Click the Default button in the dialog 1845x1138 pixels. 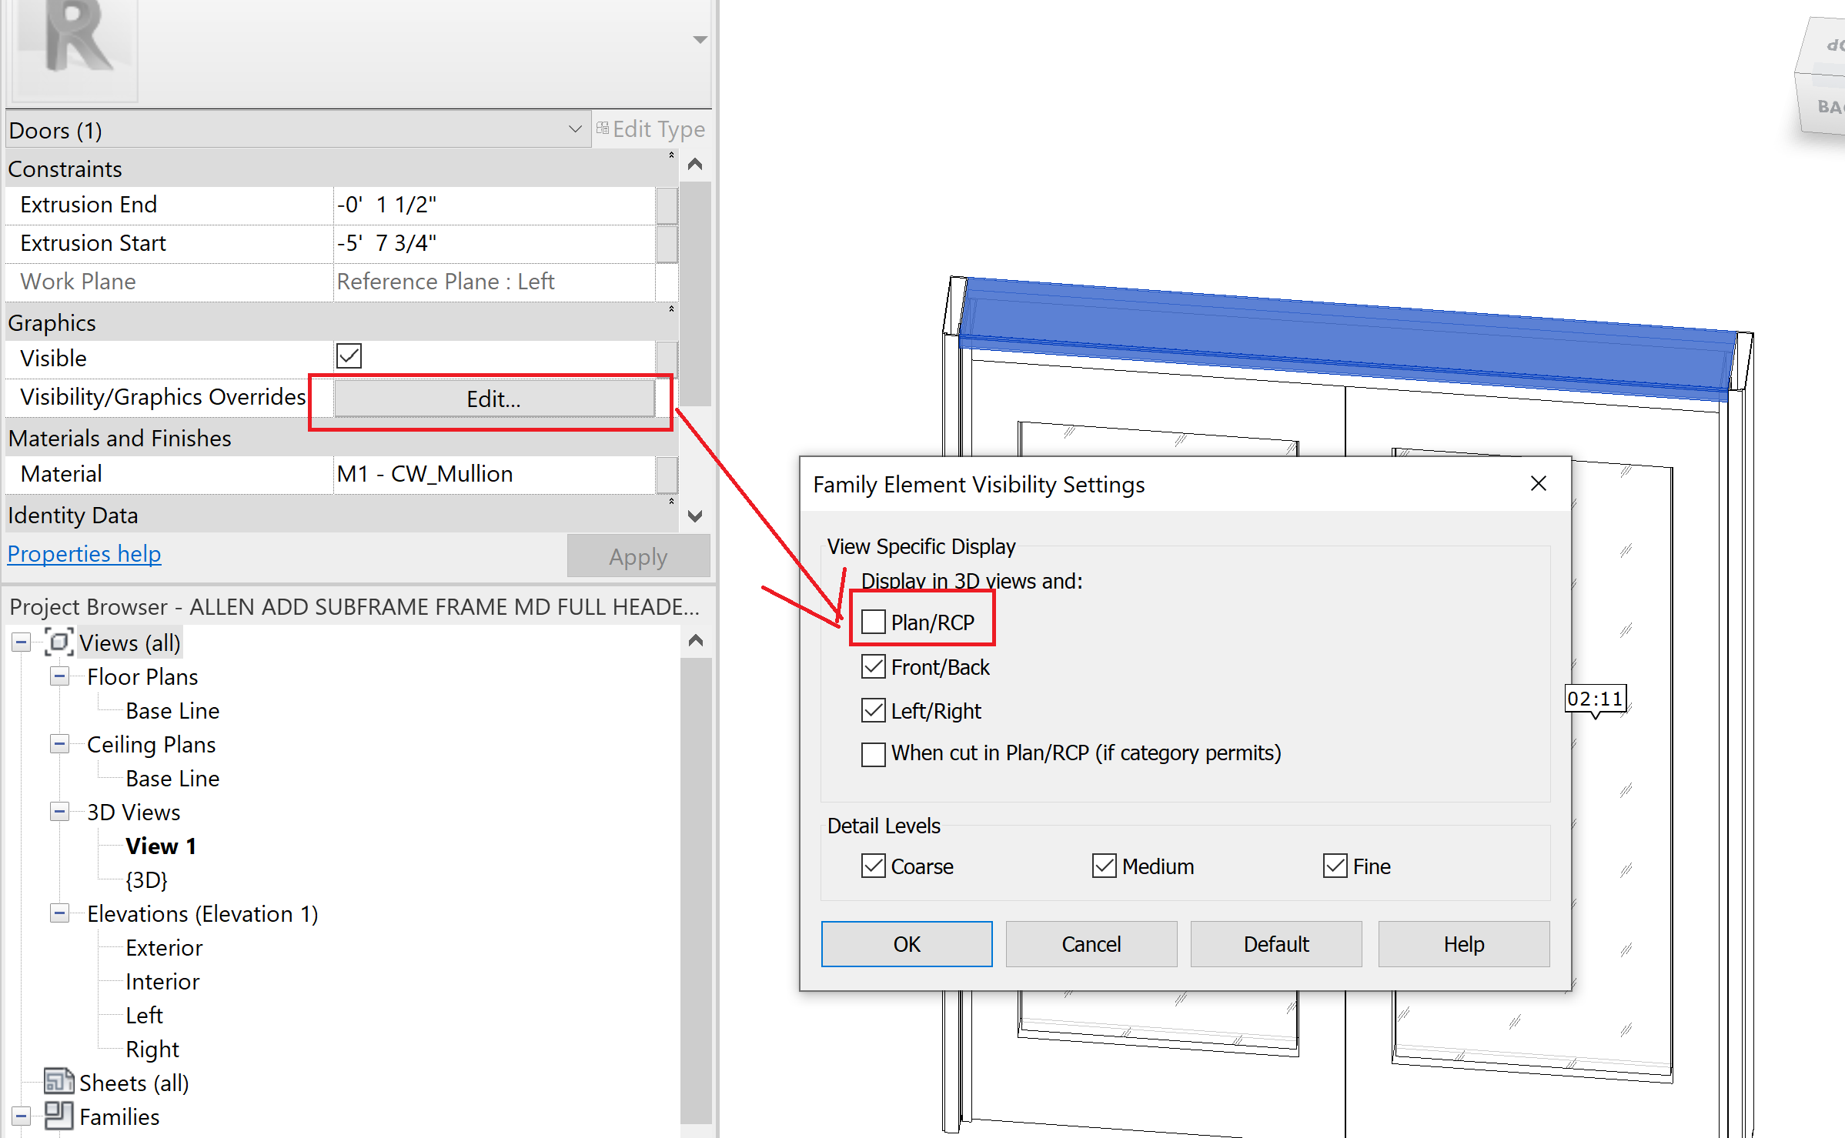[1276, 943]
